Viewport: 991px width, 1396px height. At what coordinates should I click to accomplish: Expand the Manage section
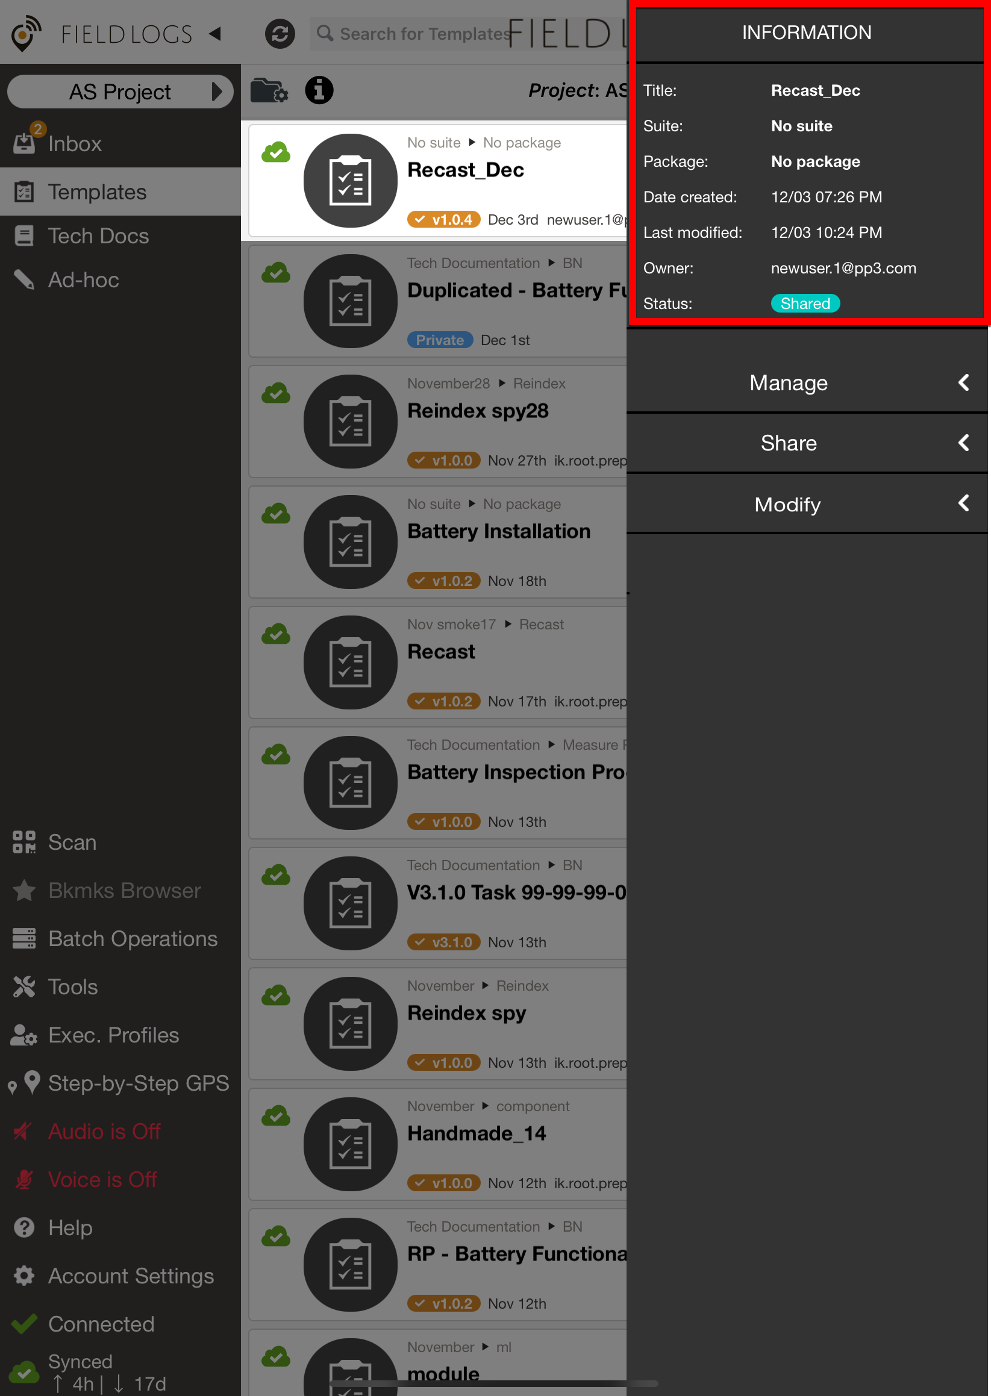807,383
